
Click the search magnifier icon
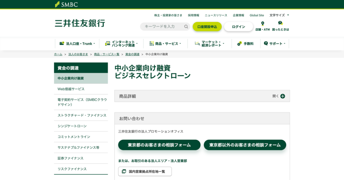(x=186, y=27)
